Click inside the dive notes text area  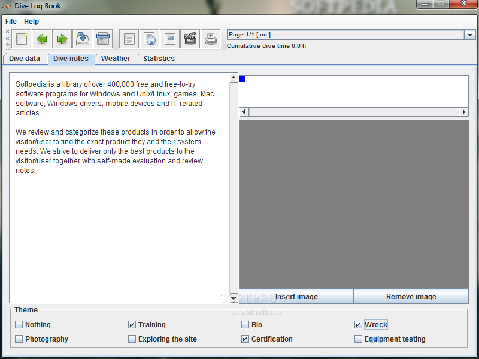click(x=119, y=188)
